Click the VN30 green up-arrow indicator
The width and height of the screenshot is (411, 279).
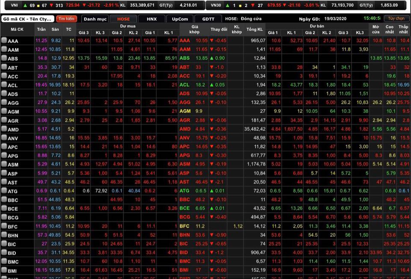(x=228, y=5)
